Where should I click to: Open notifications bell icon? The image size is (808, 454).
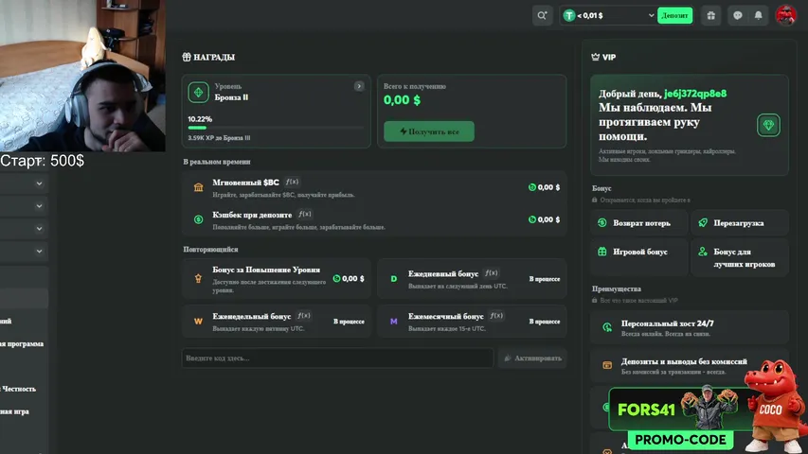click(759, 15)
